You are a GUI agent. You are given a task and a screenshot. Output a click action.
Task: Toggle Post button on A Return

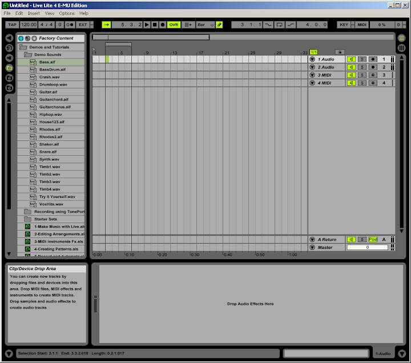point(373,239)
